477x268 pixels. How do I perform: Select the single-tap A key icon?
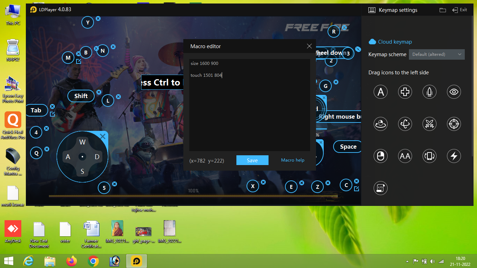point(381,92)
